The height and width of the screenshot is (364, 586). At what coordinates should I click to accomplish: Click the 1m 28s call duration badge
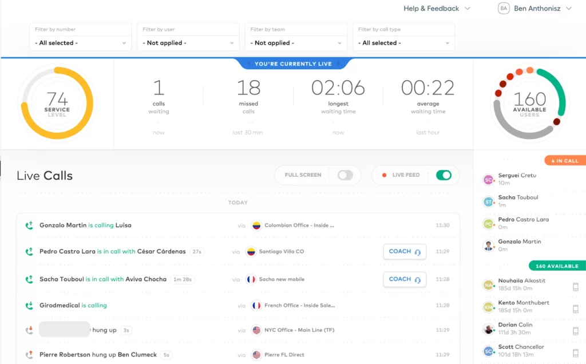coord(183,279)
